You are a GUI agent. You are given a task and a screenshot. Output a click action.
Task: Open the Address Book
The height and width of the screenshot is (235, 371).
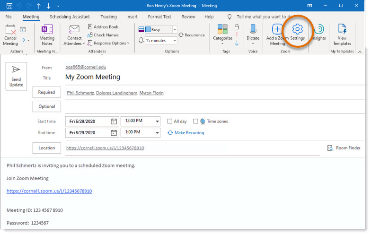click(x=103, y=26)
